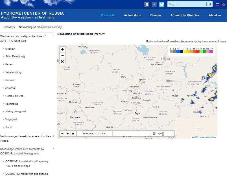The width and height of the screenshot is (227, 177).
Task: Toggle fullscreen view of the map
Action: pos(62,61)
